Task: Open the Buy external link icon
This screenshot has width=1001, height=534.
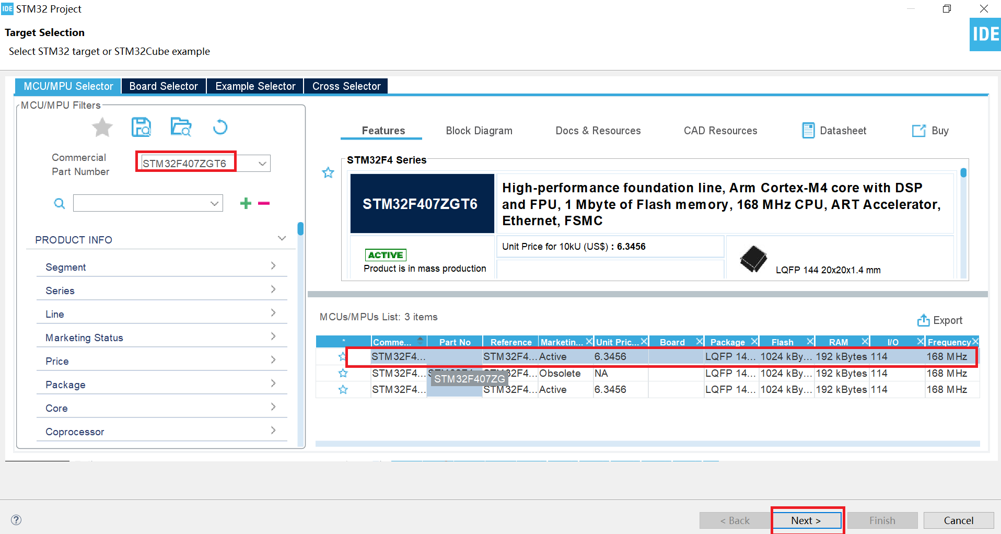Action: tap(918, 131)
